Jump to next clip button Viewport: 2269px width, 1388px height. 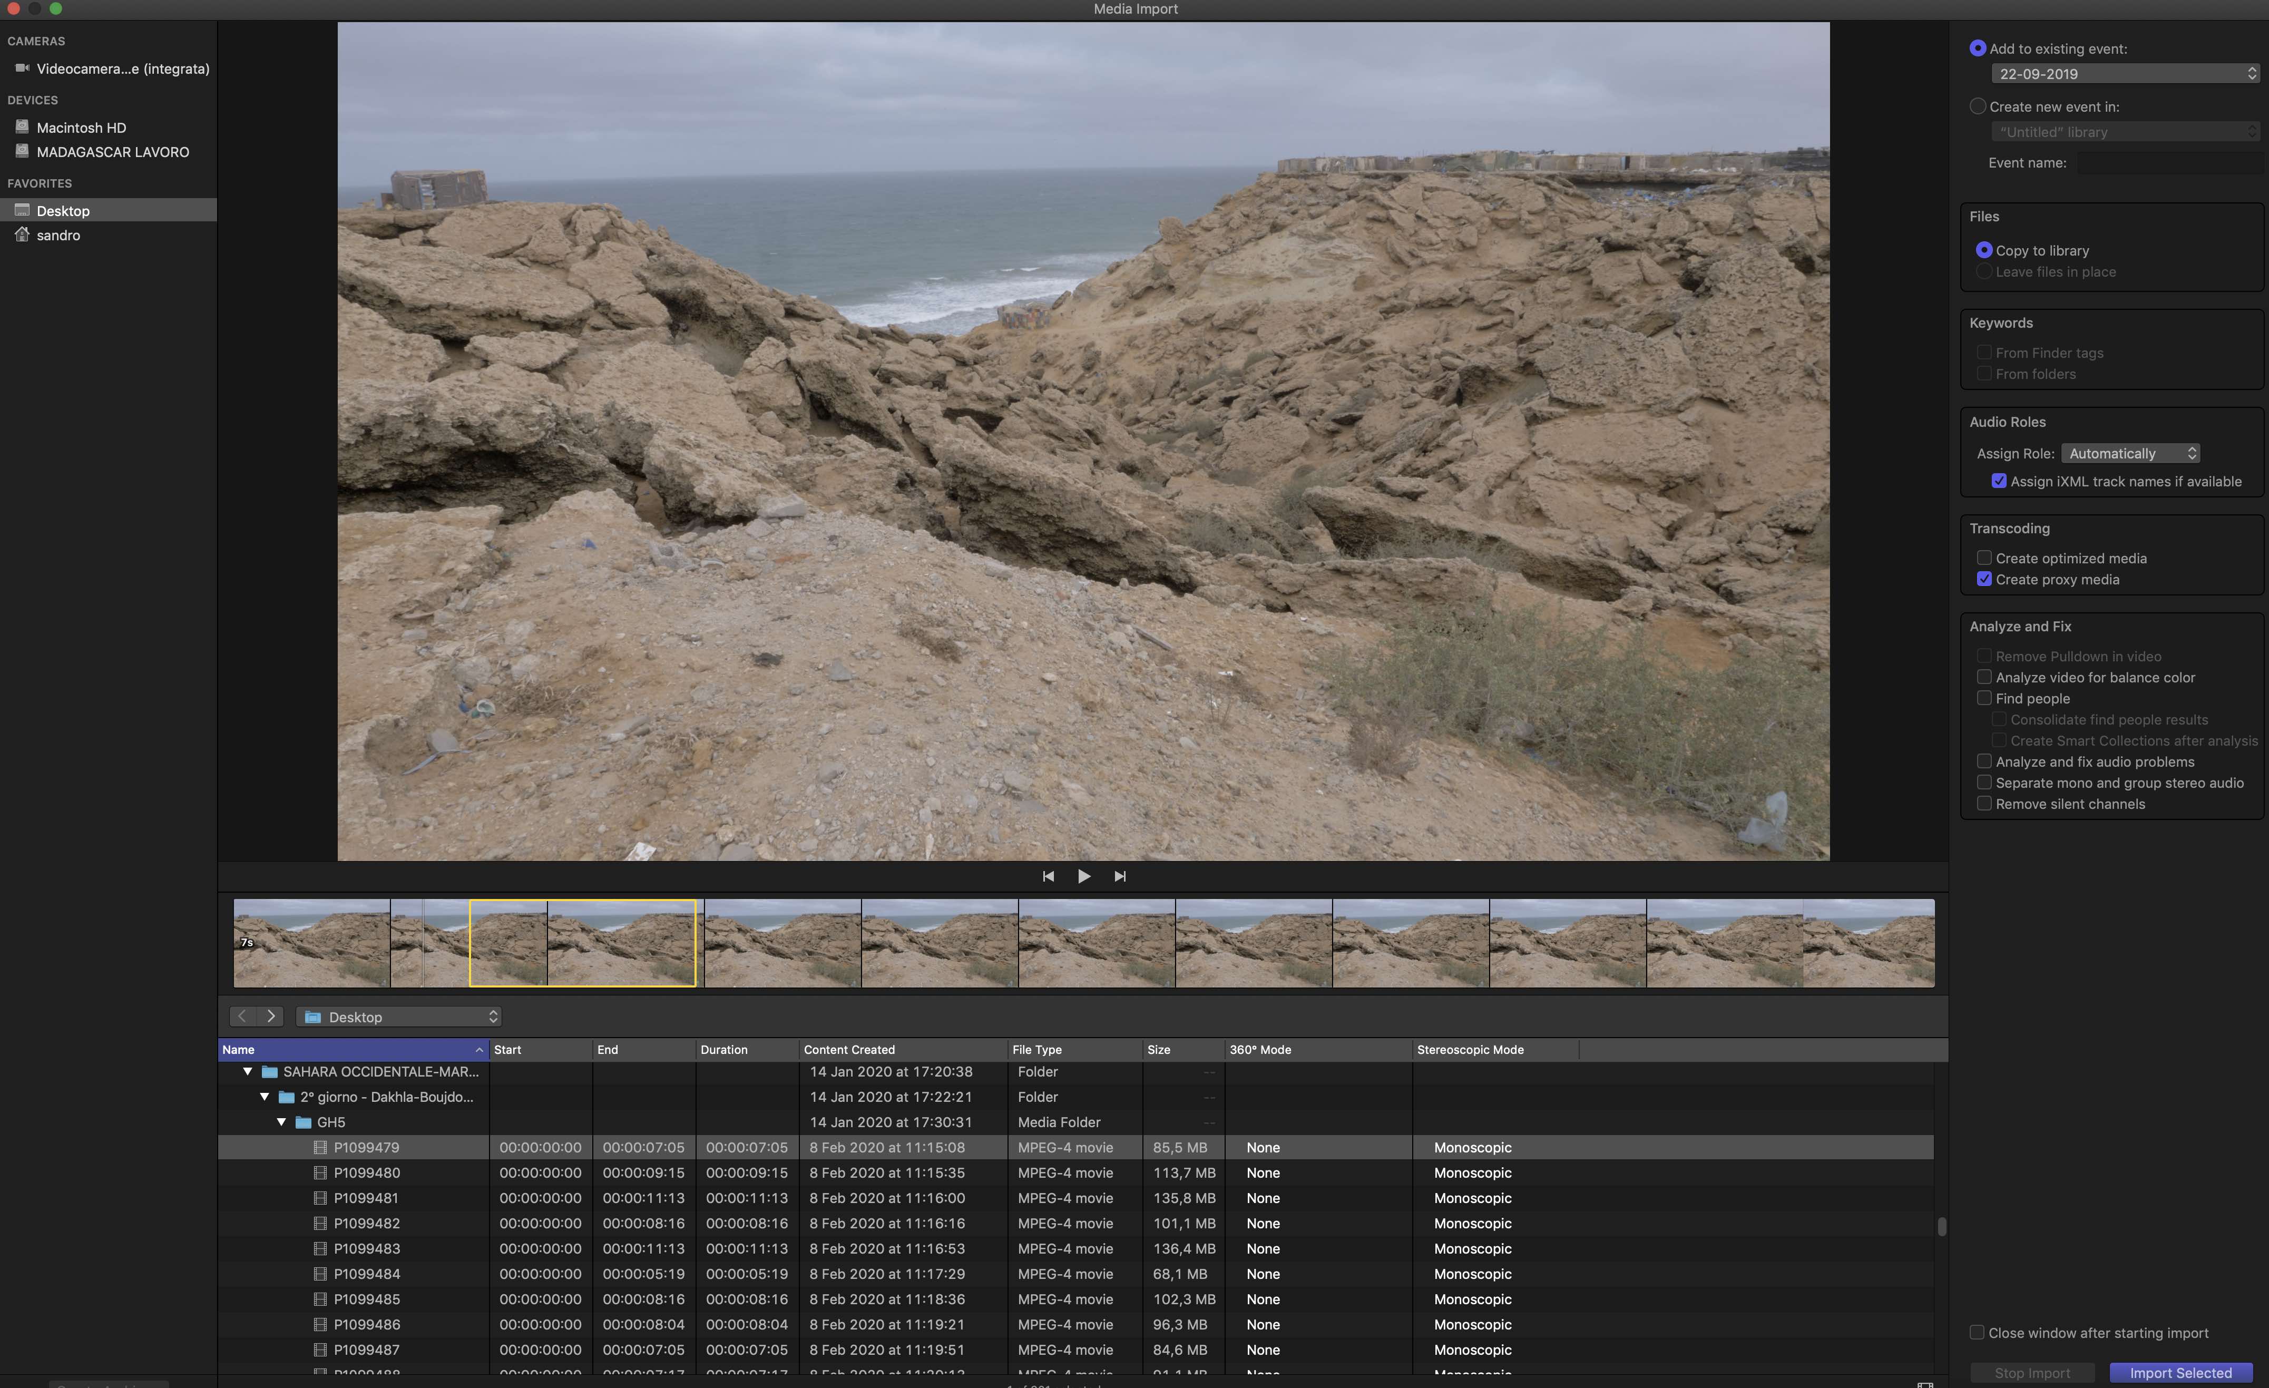pyautogui.click(x=1120, y=876)
